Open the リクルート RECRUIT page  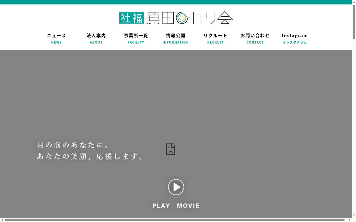(216, 39)
